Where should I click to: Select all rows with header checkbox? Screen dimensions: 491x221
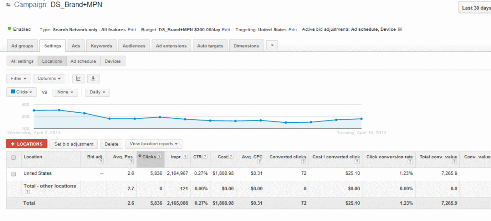point(13,157)
